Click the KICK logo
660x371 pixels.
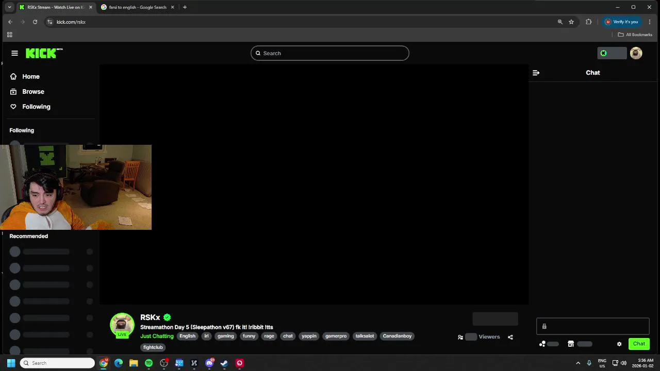[x=44, y=53]
